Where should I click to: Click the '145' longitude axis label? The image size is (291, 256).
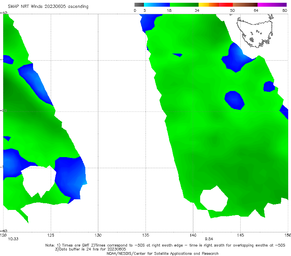[x=241, y=235]
